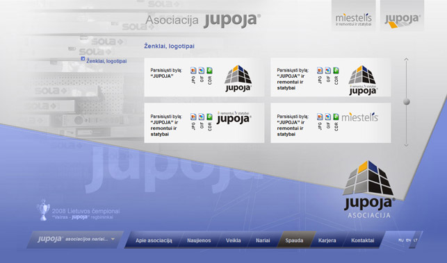Click "Parsisiųsti bylą: JUPOJA" text in first card
Screen dimensions: 447x263
166,73
